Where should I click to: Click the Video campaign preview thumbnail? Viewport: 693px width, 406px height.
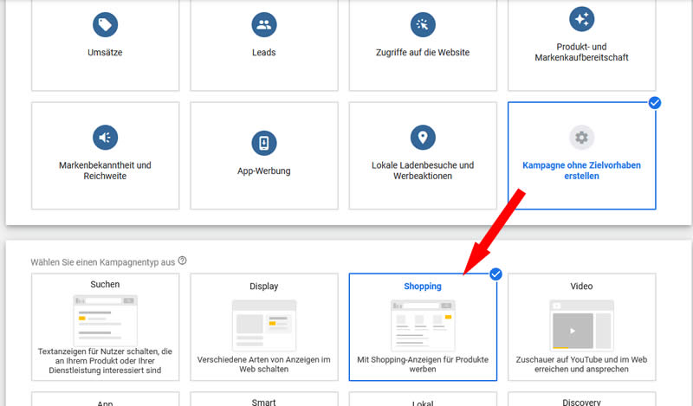pos(581,325)
